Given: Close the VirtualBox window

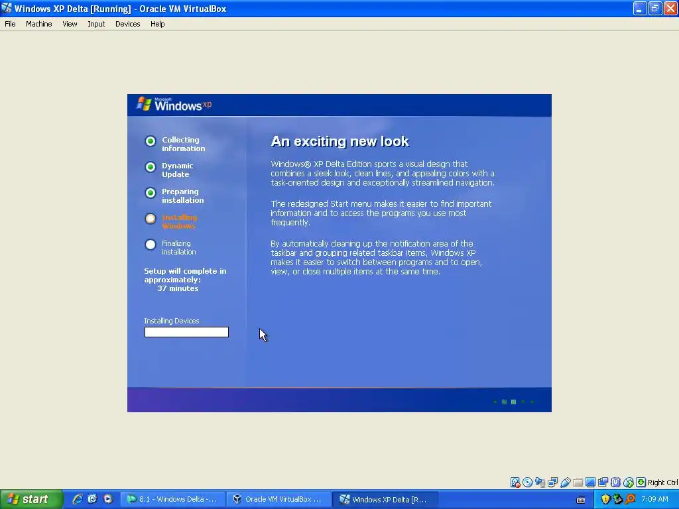Looking at the screenshot, I should [670, 8].
